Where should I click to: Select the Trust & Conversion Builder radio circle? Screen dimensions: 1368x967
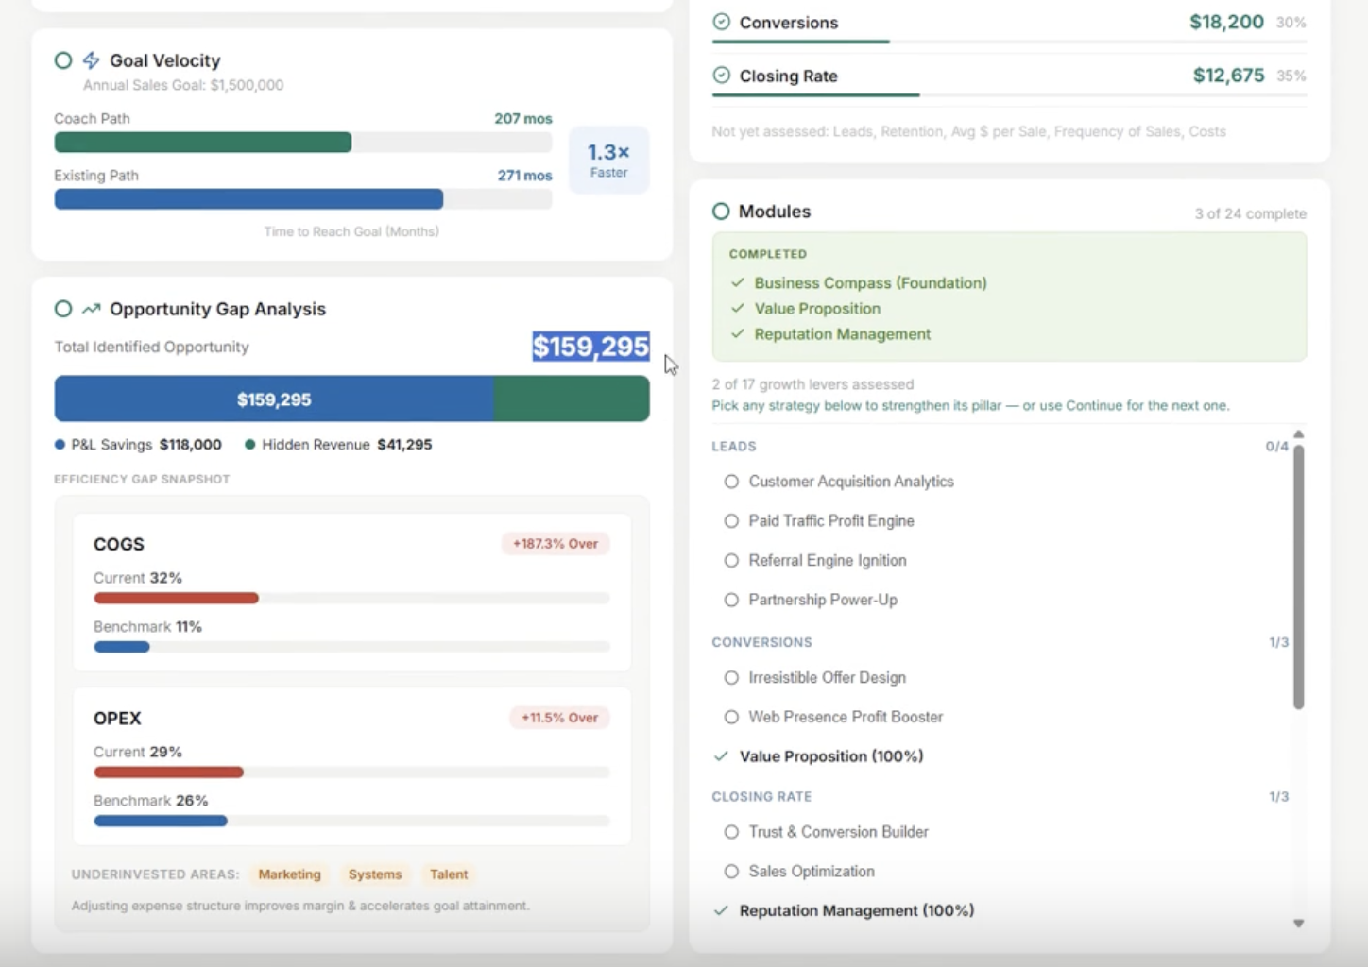point(731,832)
